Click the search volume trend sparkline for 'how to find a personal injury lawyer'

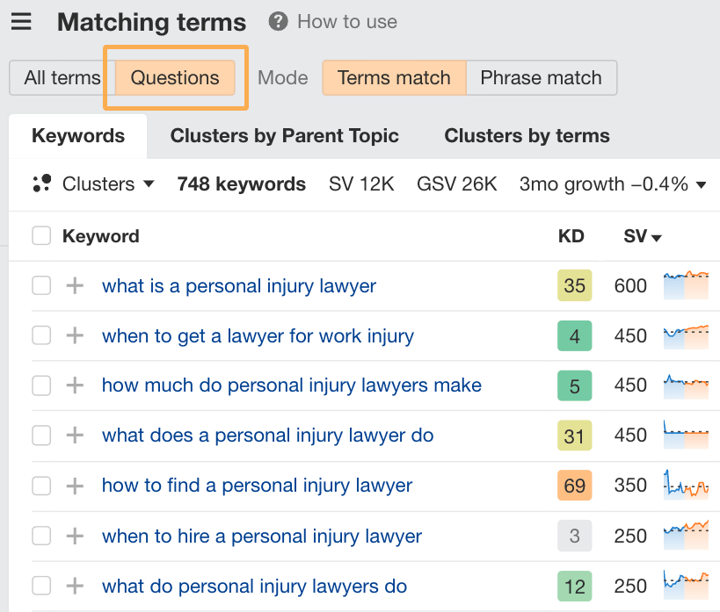[x=686, y=485]
